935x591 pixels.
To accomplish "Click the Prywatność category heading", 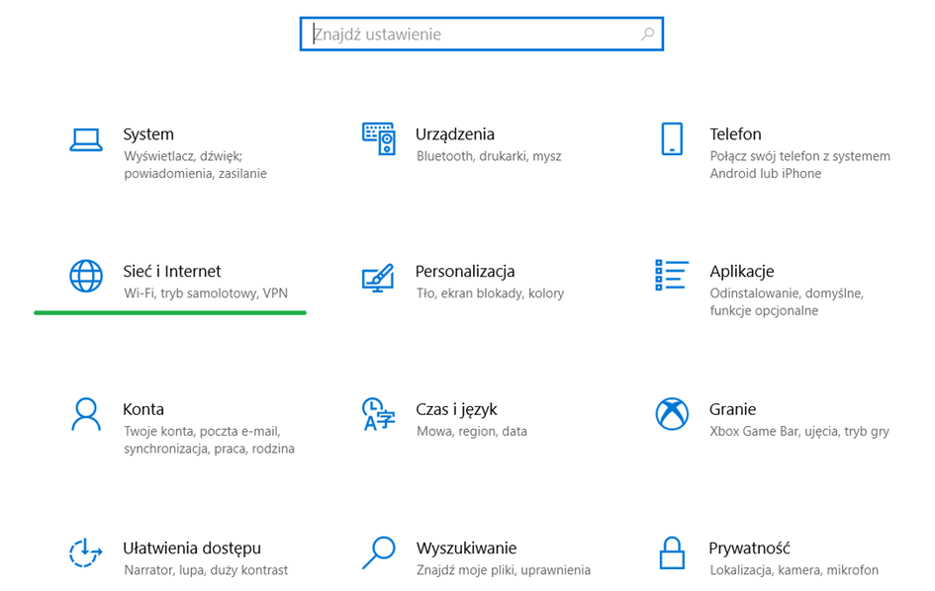I will coord(750,549).
